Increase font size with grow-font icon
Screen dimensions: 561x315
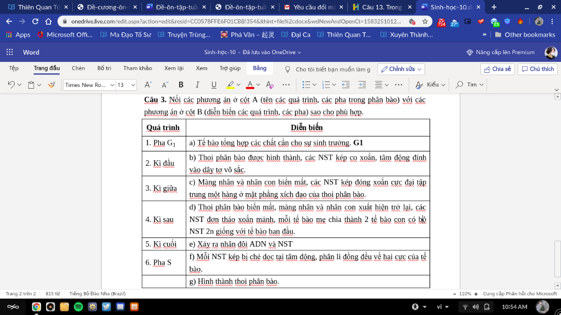point(148,85)
